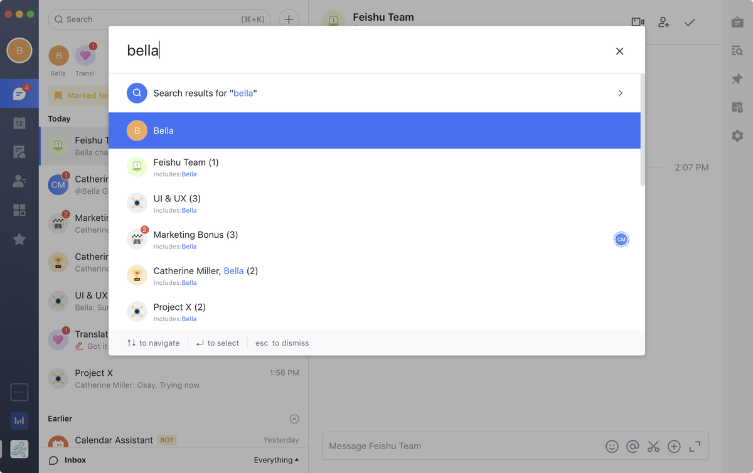Open the Marked for later bookmark filter

point(78,95)
